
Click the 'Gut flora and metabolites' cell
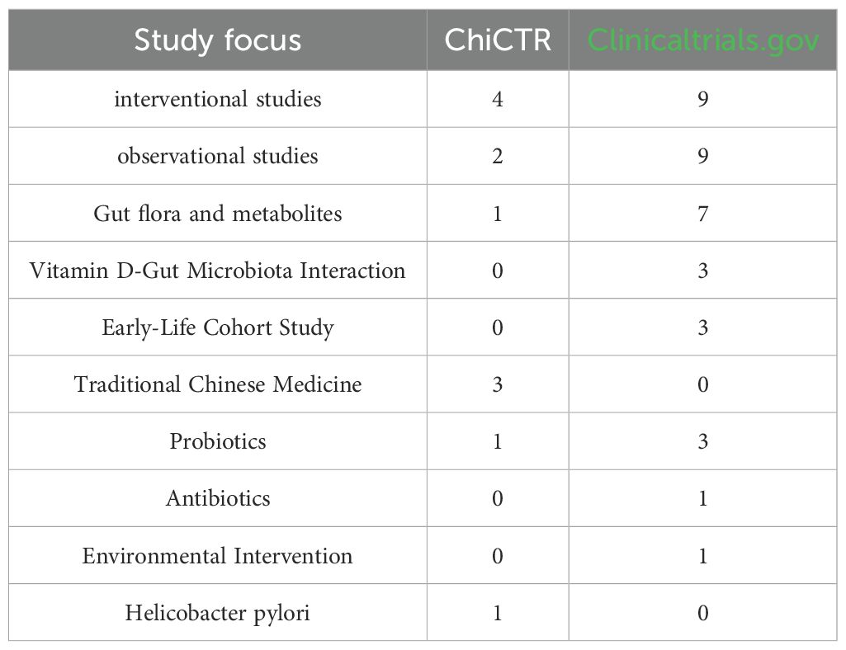point(218,214)
